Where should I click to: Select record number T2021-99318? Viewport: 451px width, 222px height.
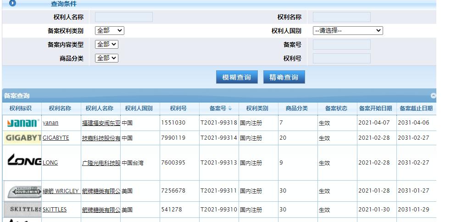pos(219,123)
